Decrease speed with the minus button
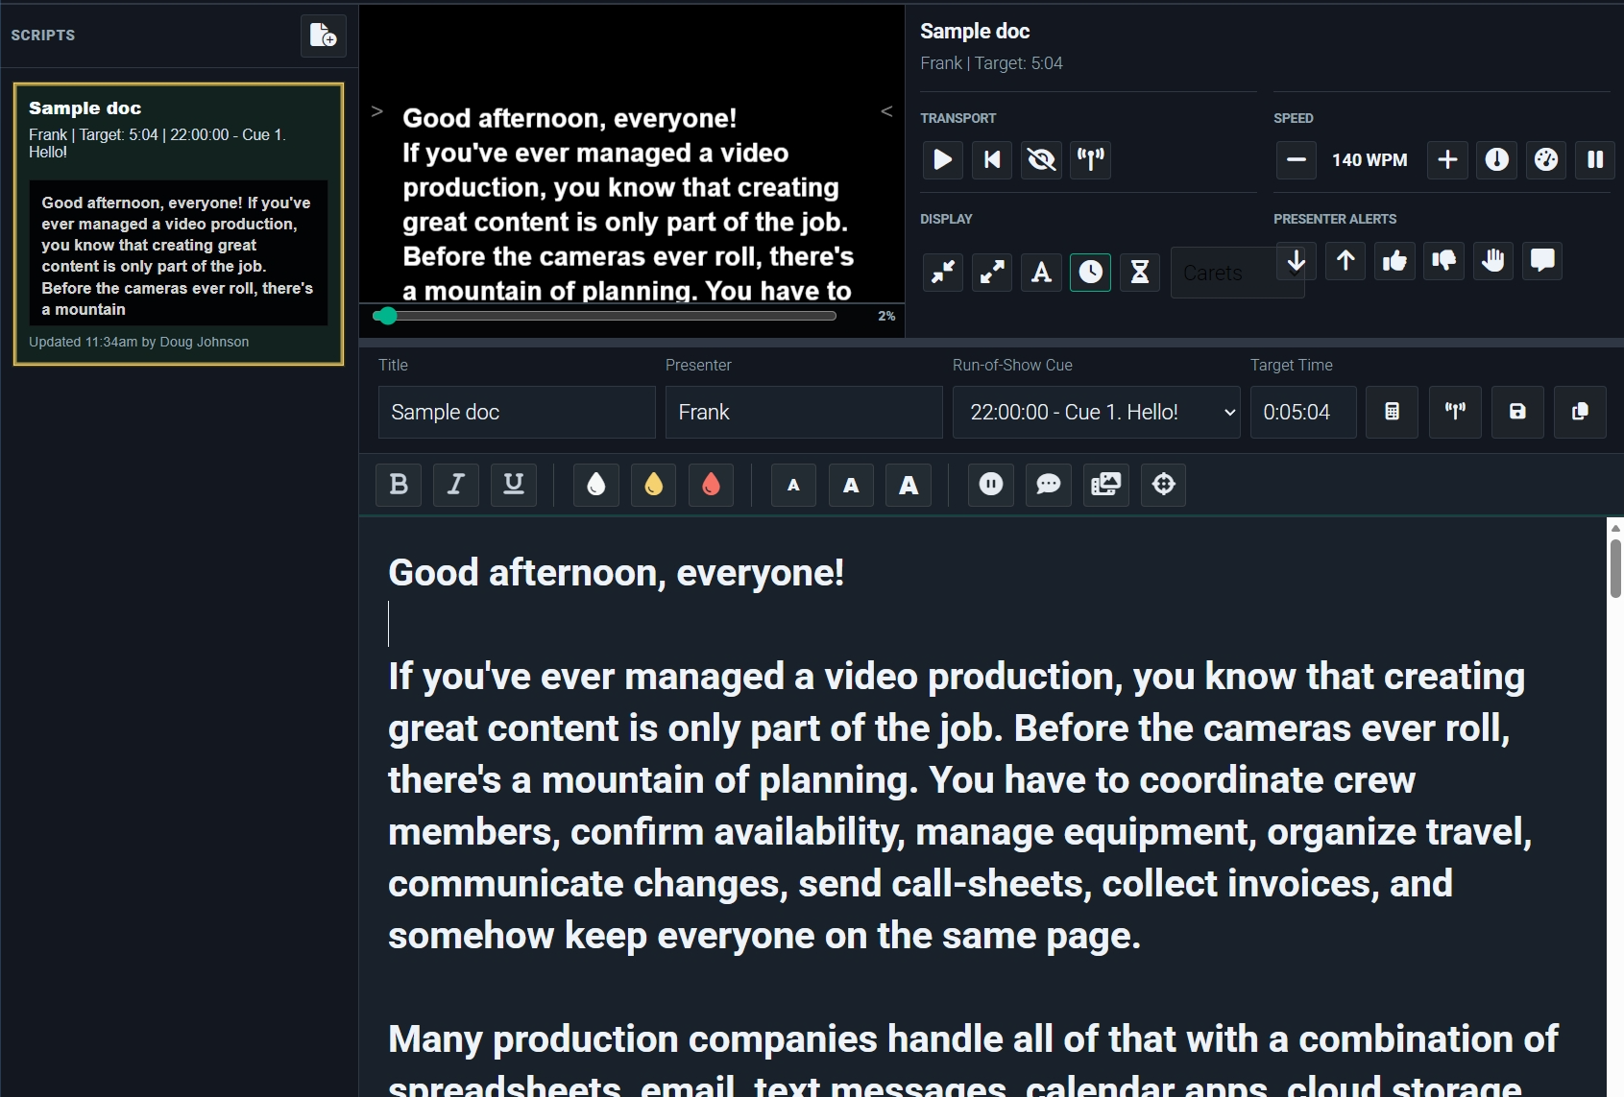The width and height of the screenshot is (1624, 1097). click(x=1297, y=159)
